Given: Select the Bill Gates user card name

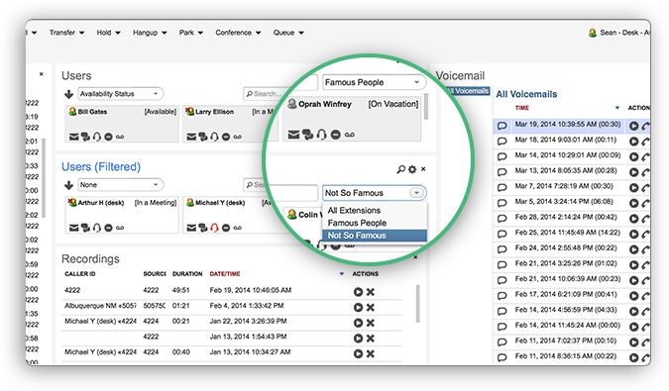Looking at the screenshot, I should click(x=92, y=112).
